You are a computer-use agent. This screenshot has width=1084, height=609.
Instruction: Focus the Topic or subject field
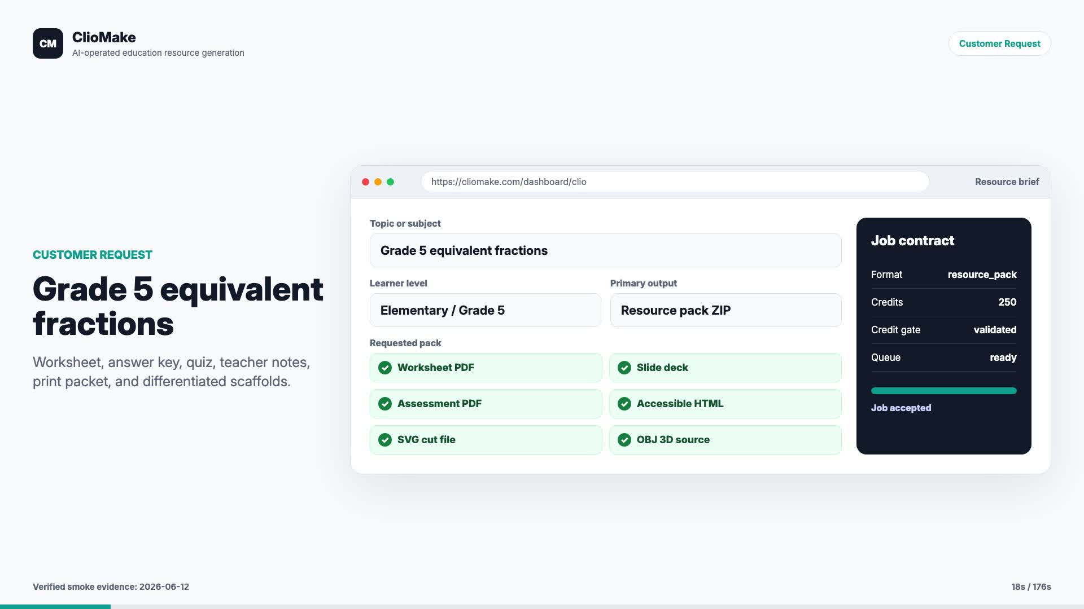coord(605,250)
